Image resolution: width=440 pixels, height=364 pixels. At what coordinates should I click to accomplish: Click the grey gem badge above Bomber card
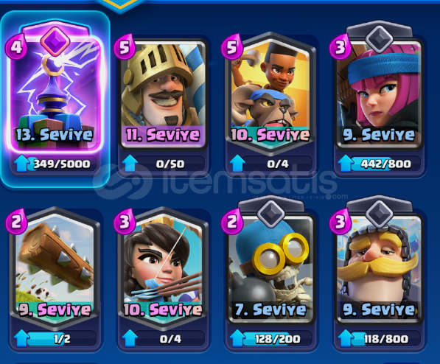click(270, 213)
